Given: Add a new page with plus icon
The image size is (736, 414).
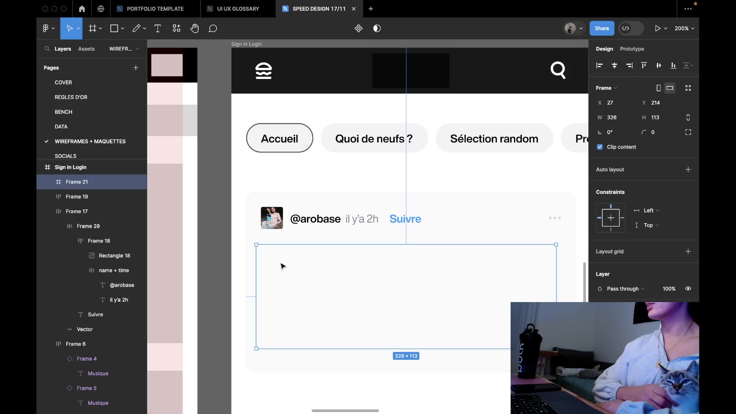Looking at the screenshot, I should coord(136,67).
